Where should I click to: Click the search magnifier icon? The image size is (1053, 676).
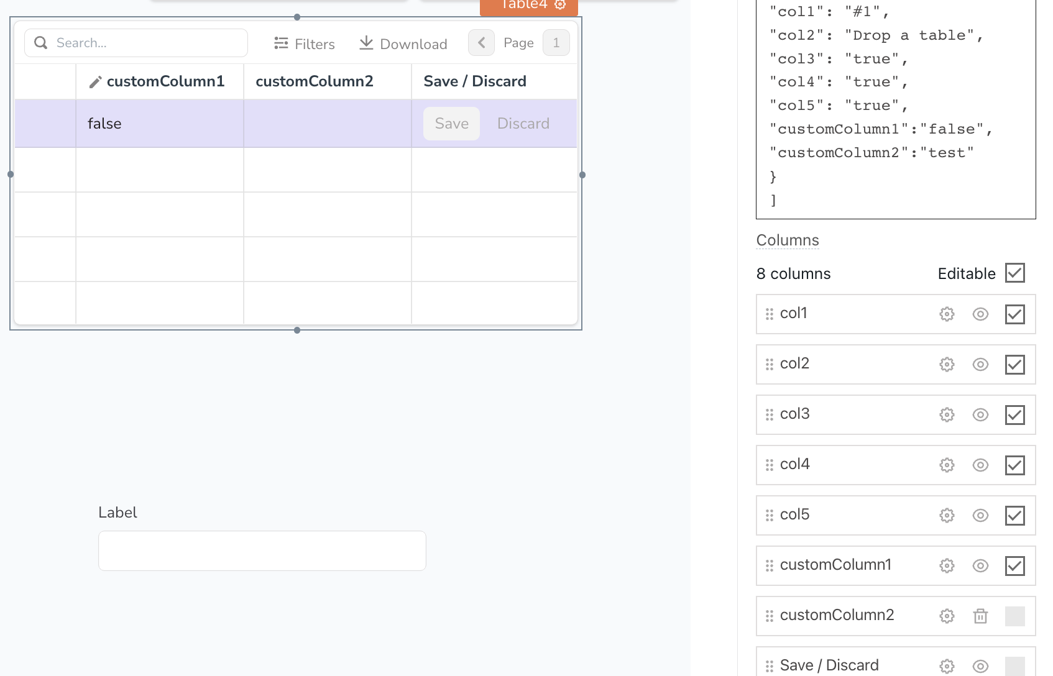pos(41,43)
